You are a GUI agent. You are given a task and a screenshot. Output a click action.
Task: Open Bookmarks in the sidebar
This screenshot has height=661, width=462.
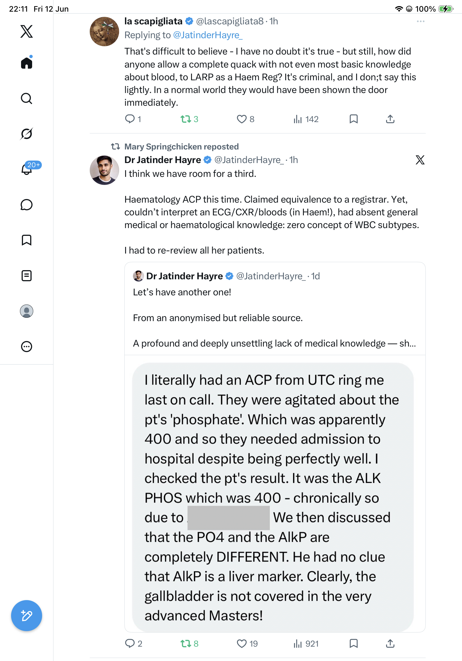pos(27,240)
